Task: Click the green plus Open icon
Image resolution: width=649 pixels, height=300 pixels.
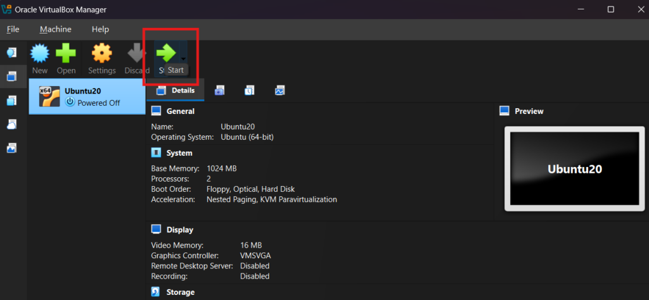Action: [x=66, y=53]
